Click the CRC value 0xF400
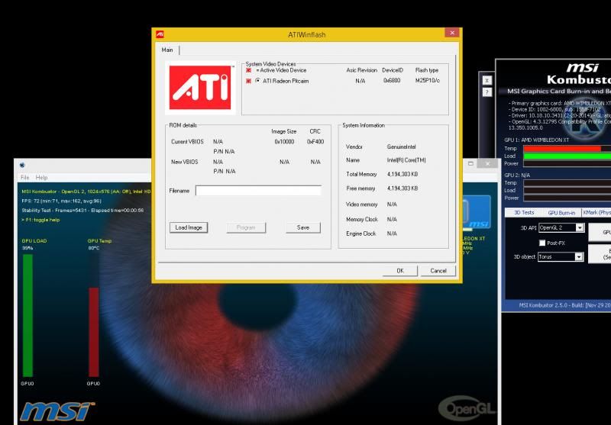 [315, 142]
